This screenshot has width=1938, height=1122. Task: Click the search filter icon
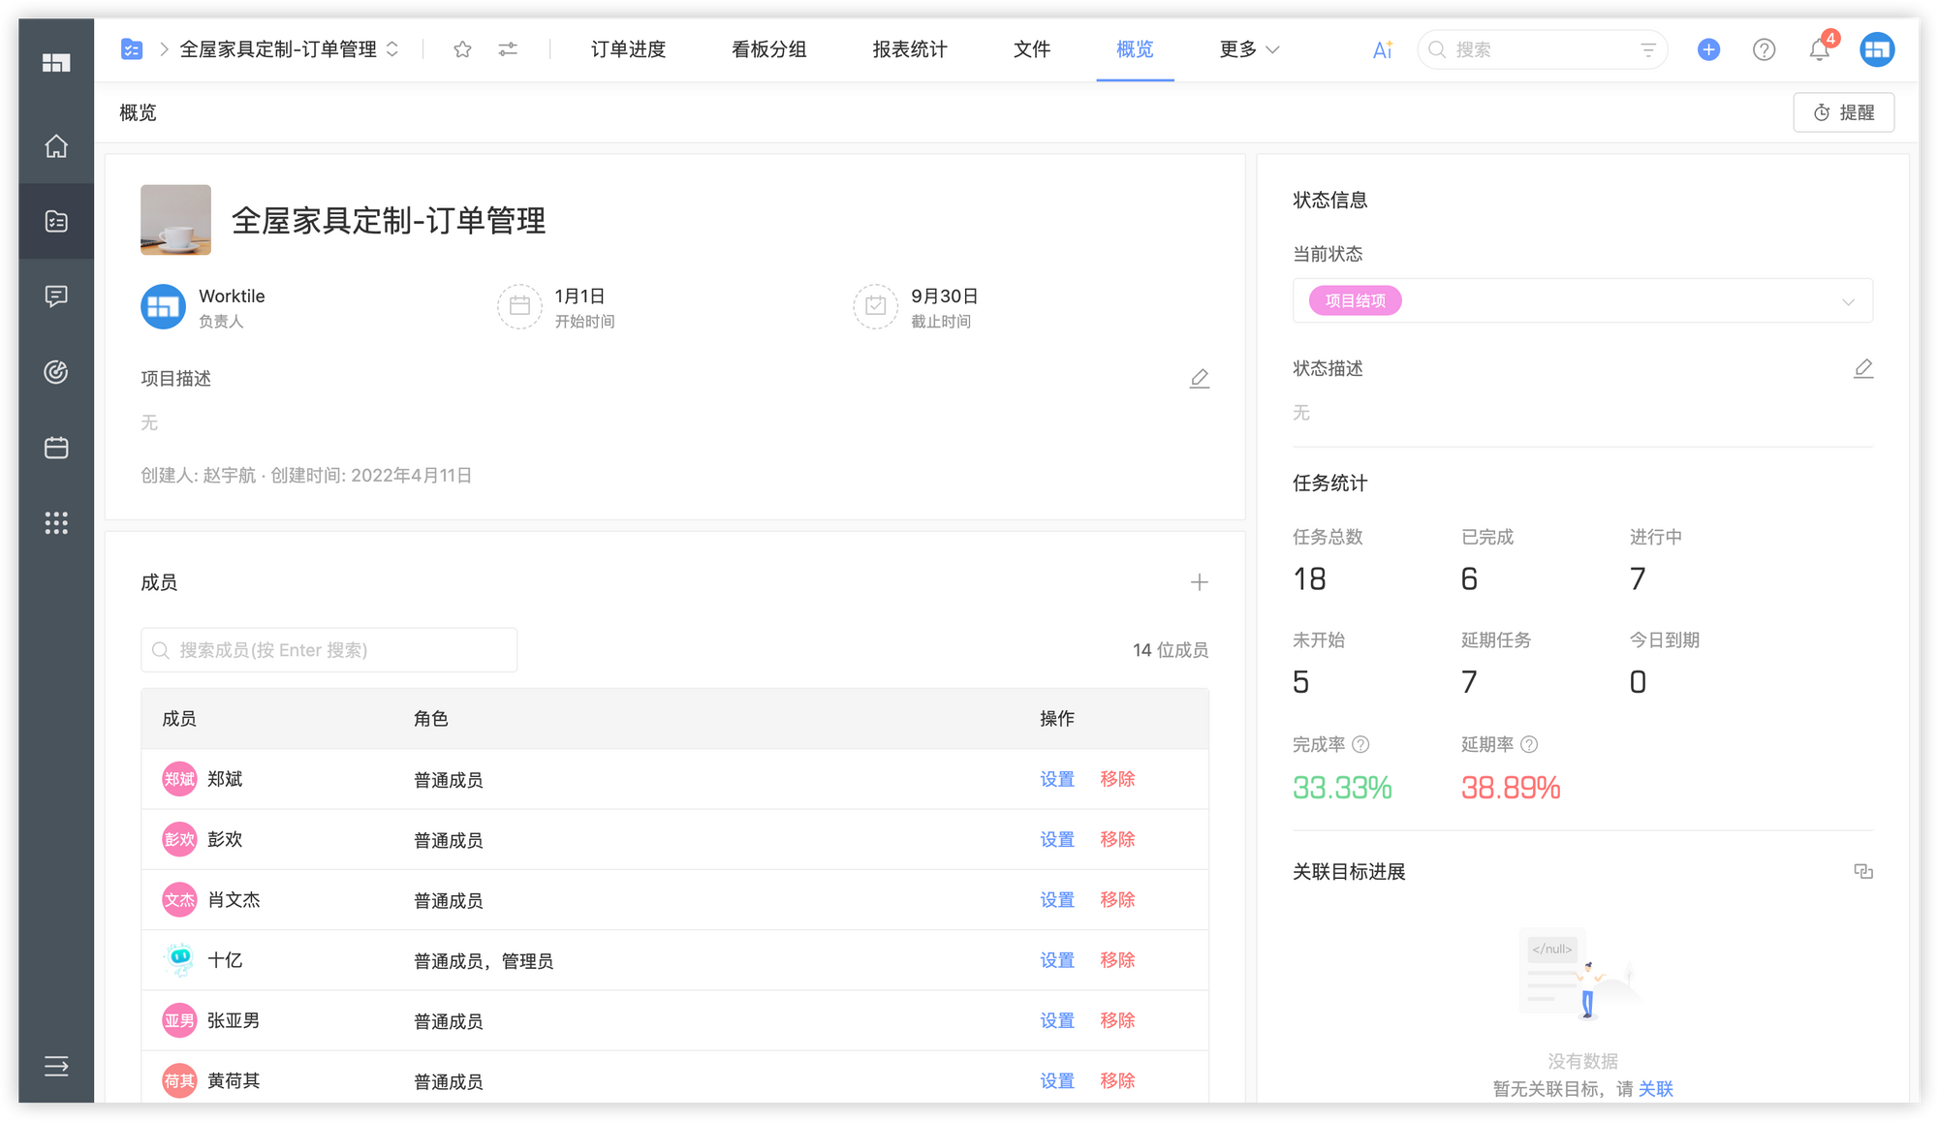(1647, 49)
